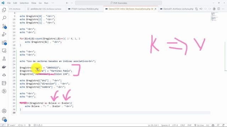The width and height of the screenshot is (227, 127).
Task: Open the Edit menu
Action: coord(15,3)
